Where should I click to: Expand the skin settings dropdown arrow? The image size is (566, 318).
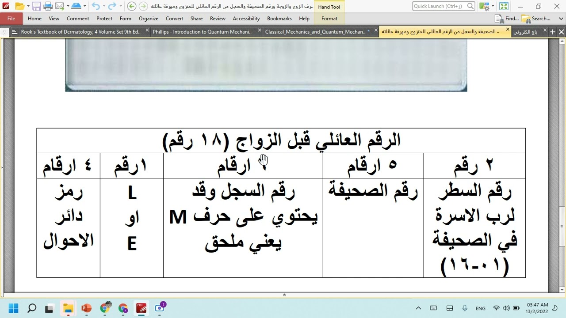coord(492,6)
